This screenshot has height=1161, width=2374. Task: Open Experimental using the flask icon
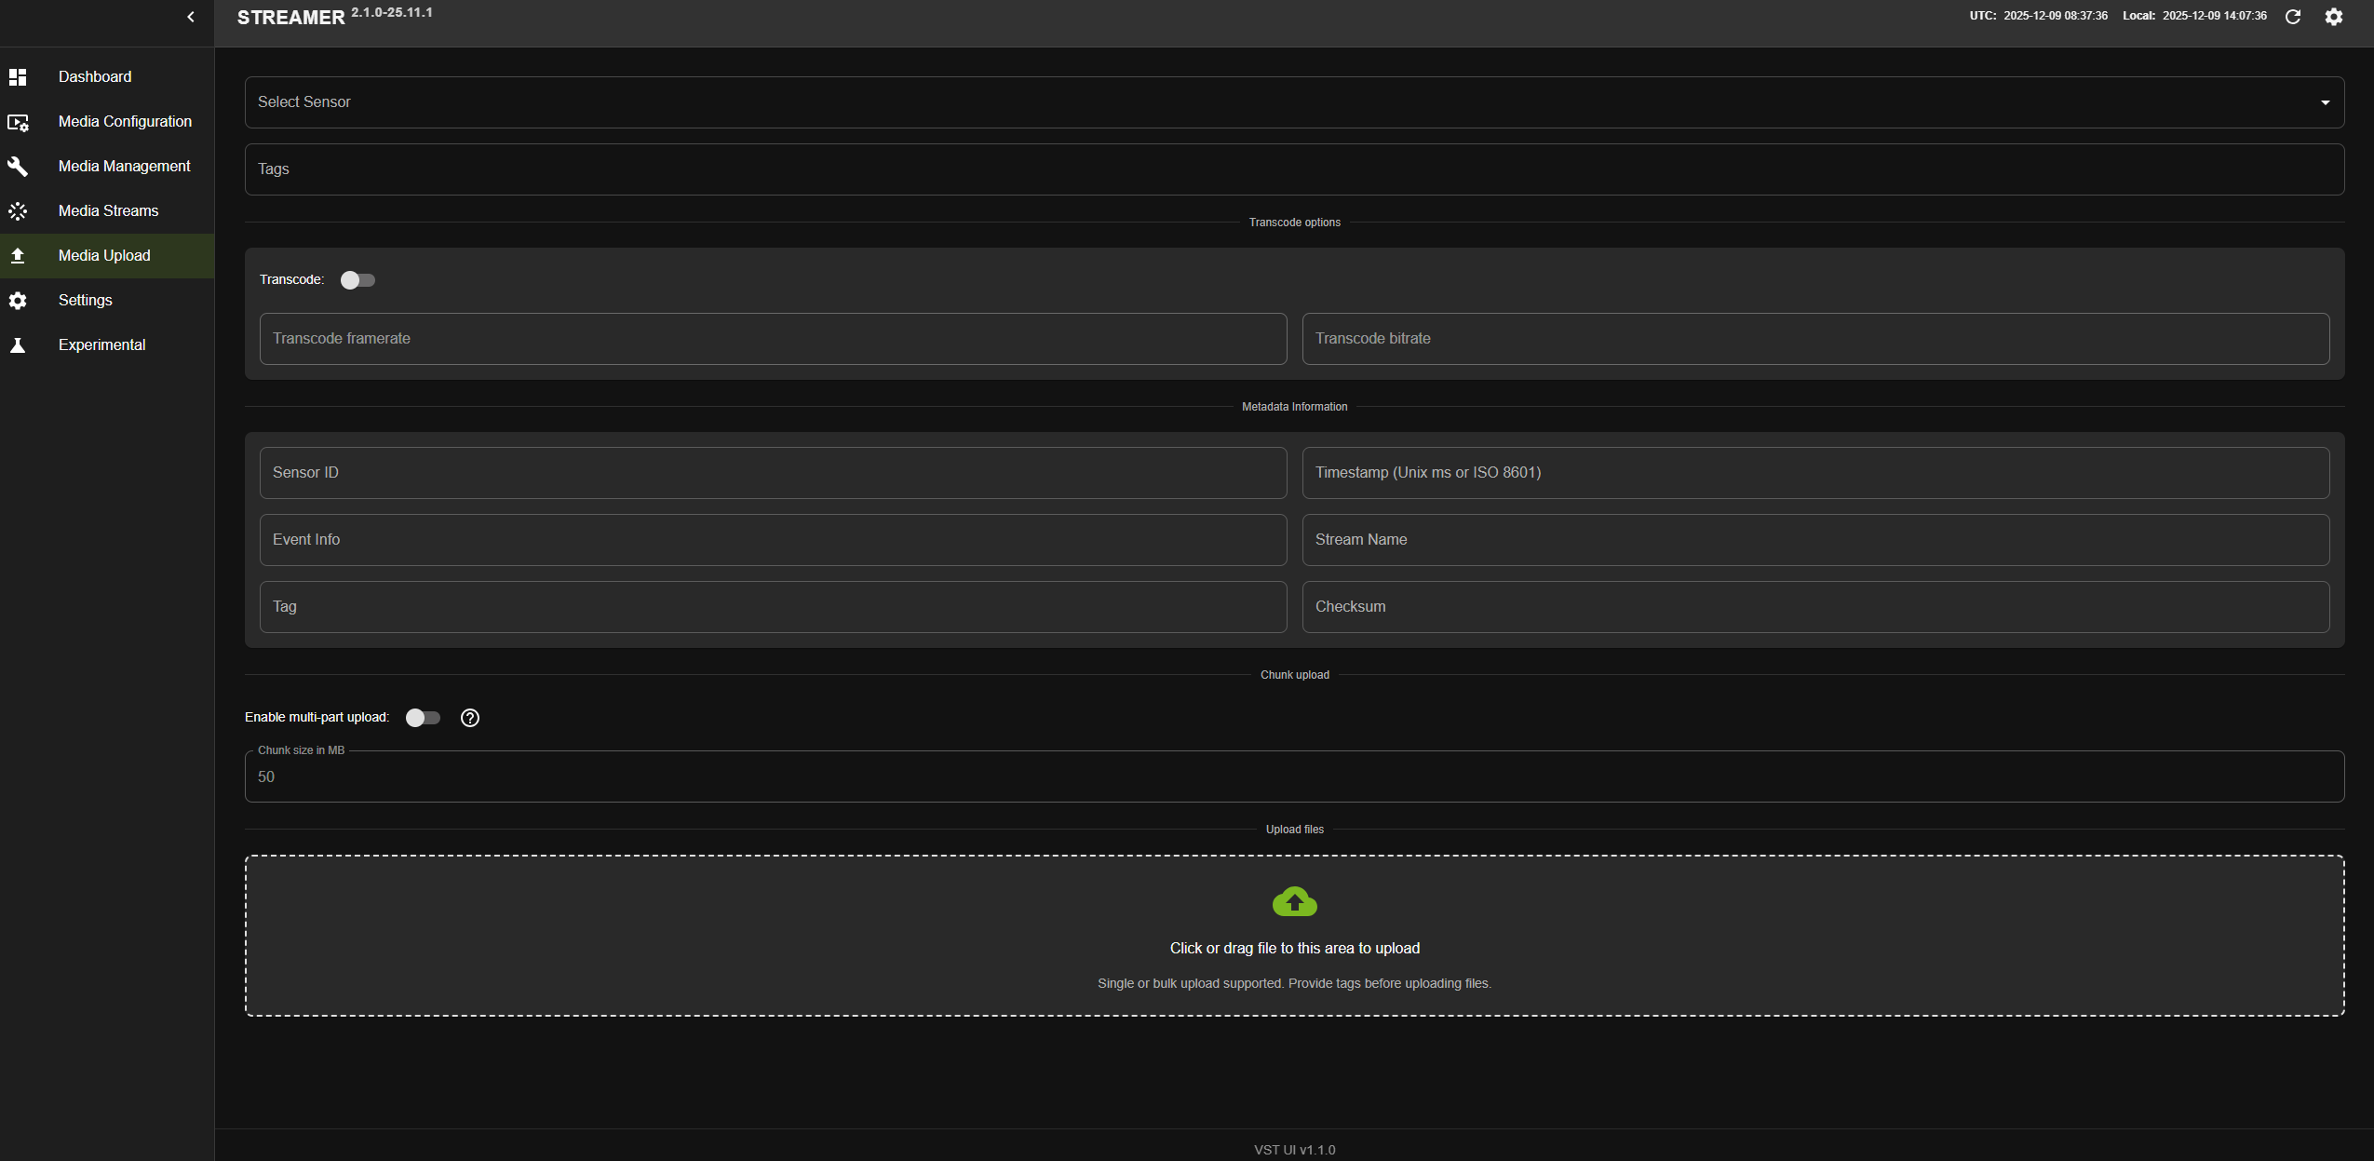coord(19,344)
